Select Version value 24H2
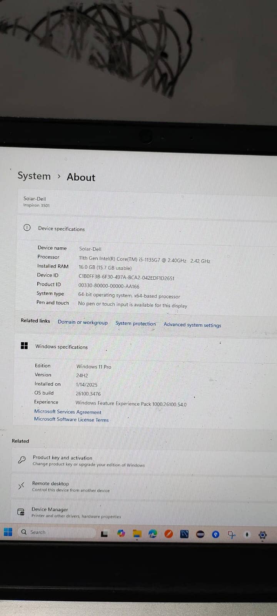The width and height of the screenshot is (277, 616). tap(82, 376)
